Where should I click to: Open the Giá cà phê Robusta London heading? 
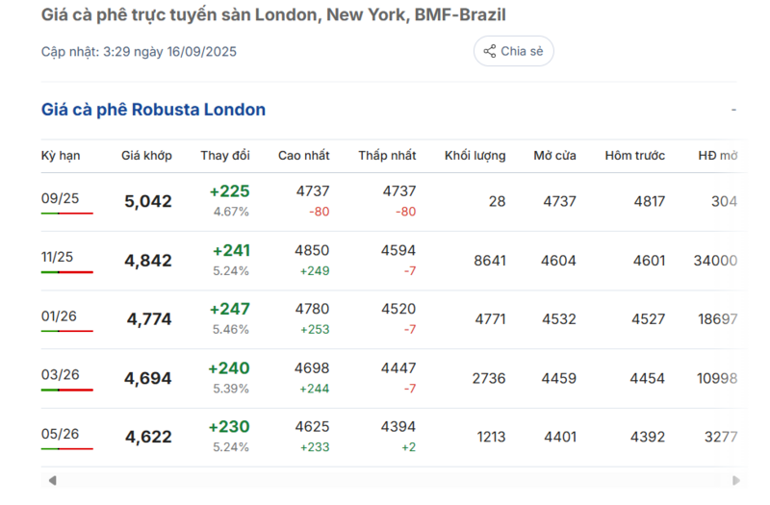[153, 110]
